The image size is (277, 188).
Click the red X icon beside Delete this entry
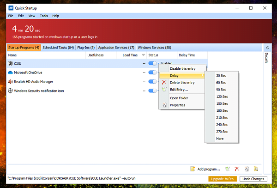click(164, 82)
